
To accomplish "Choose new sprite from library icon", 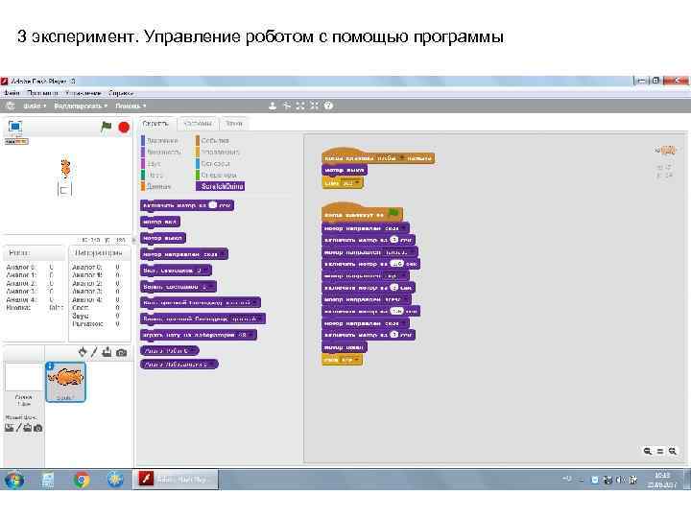I will [83, 352].
